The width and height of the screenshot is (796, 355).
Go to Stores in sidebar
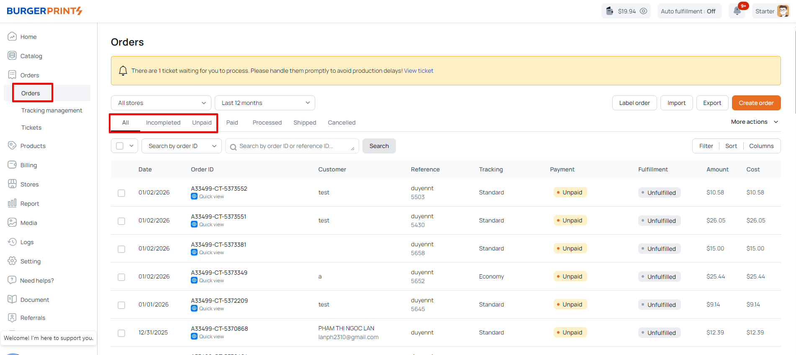tap(29, 184)
